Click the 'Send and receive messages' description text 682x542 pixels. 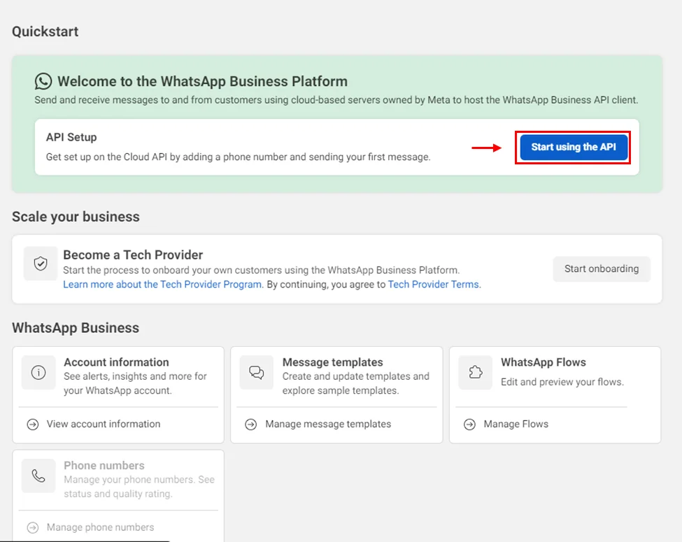tap(336, 100)
